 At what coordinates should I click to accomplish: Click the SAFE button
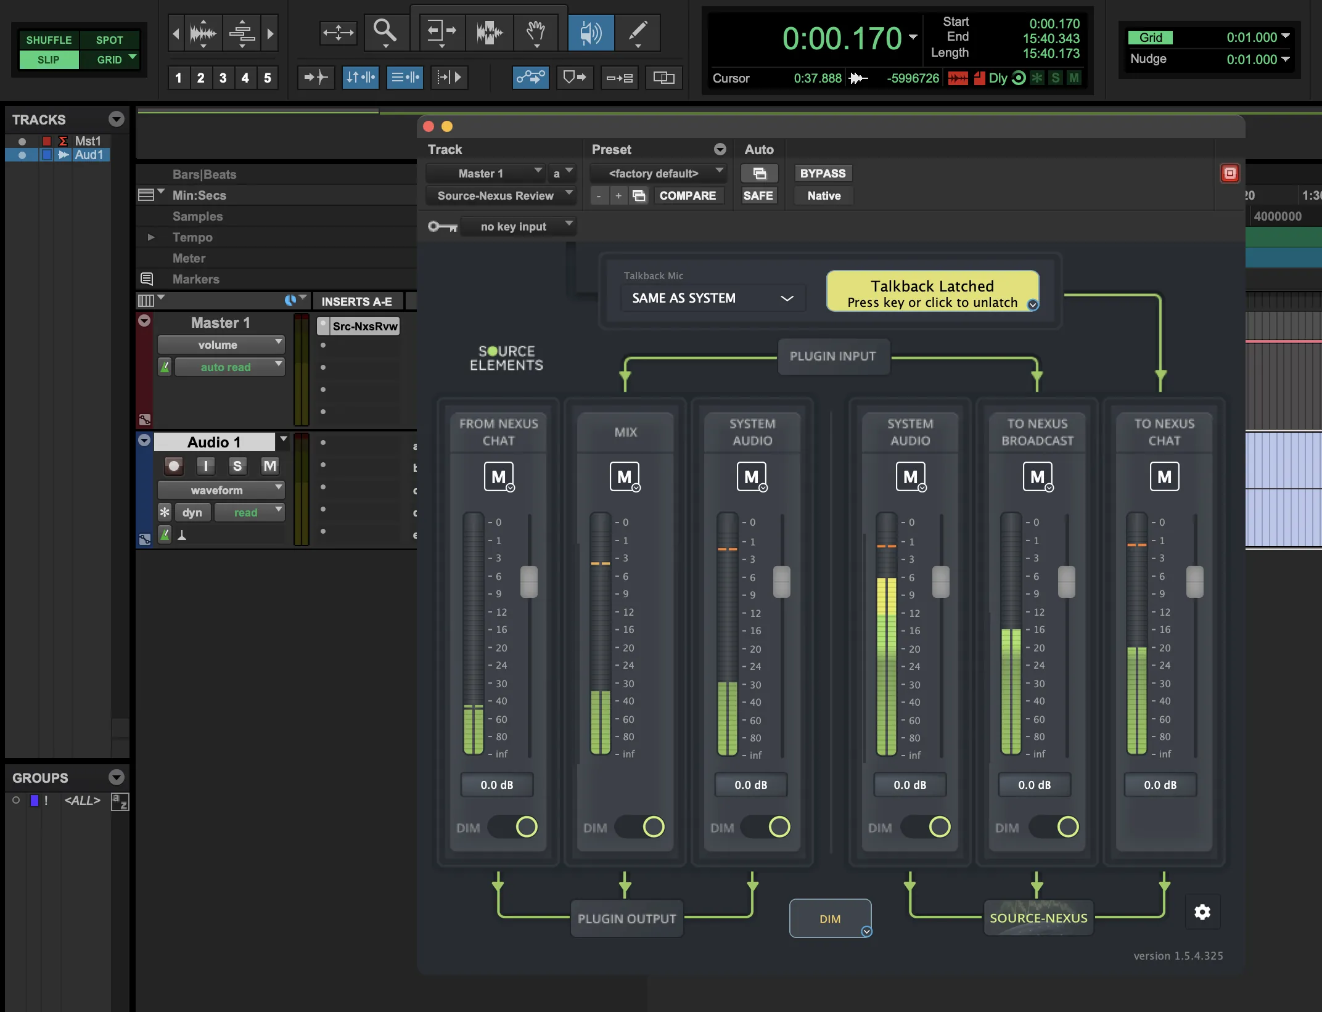pyautogui.click(x=758, y=195)
